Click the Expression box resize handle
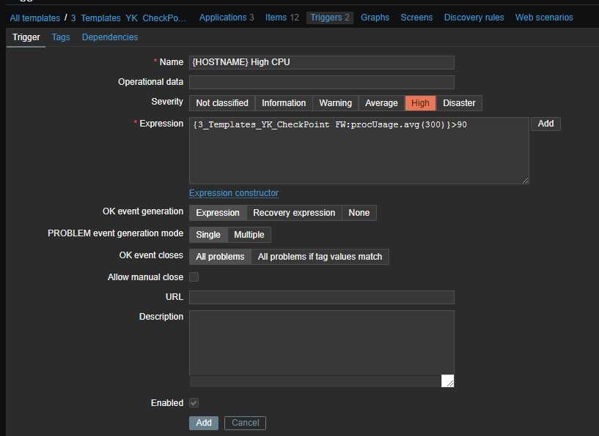Screen dimensions: 599x436 525,180
